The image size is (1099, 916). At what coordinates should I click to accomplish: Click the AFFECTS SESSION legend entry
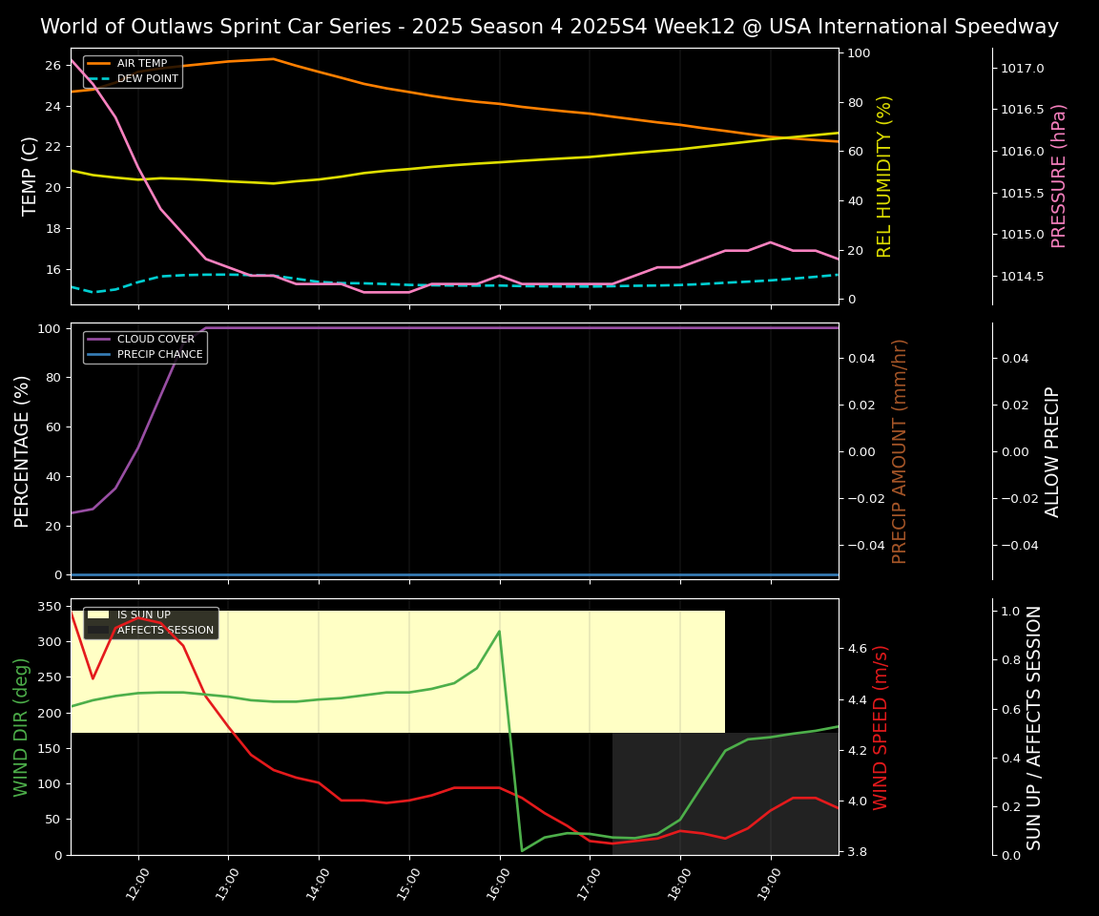pos(165,631)
